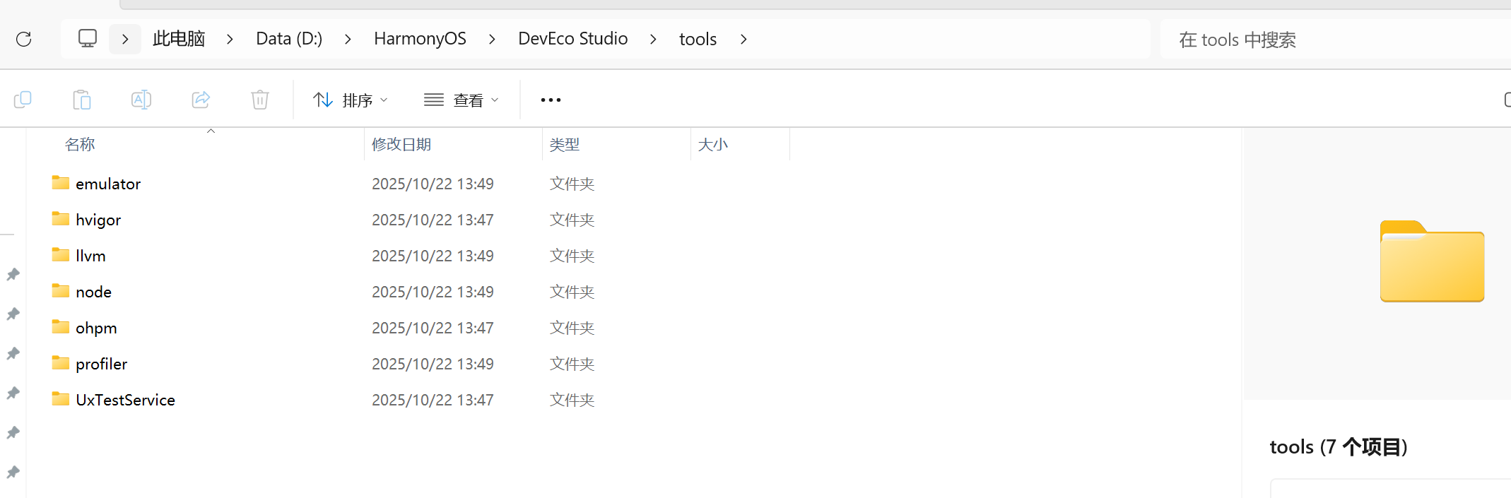Sort by the 修改日期 column header
The image size is (1511, 498).
(x=401, y=144)
